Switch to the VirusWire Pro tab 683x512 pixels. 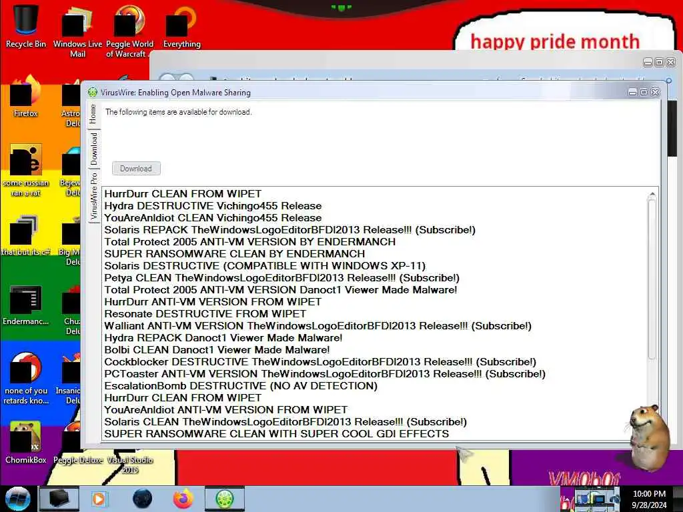pyautogui.click(x=94, y=196)
